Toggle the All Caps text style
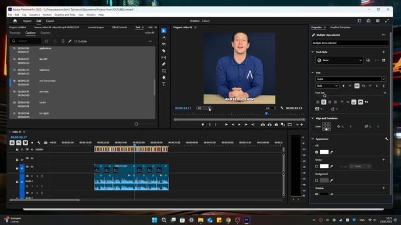This screenshot has height=225, width=401. click(x=357, y=86)
